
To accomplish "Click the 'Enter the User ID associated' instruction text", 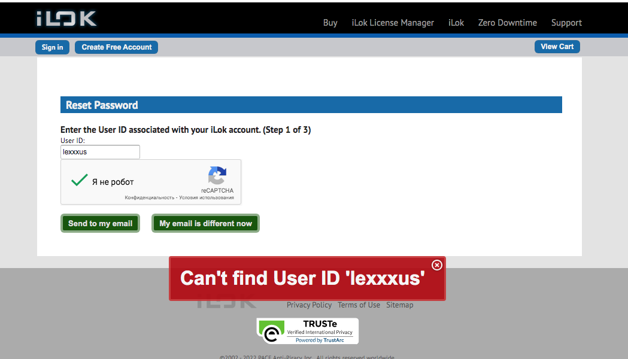I will click(186, 130).
